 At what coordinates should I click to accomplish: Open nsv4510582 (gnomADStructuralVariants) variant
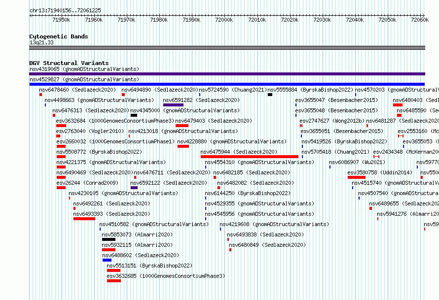coord(154,224)
